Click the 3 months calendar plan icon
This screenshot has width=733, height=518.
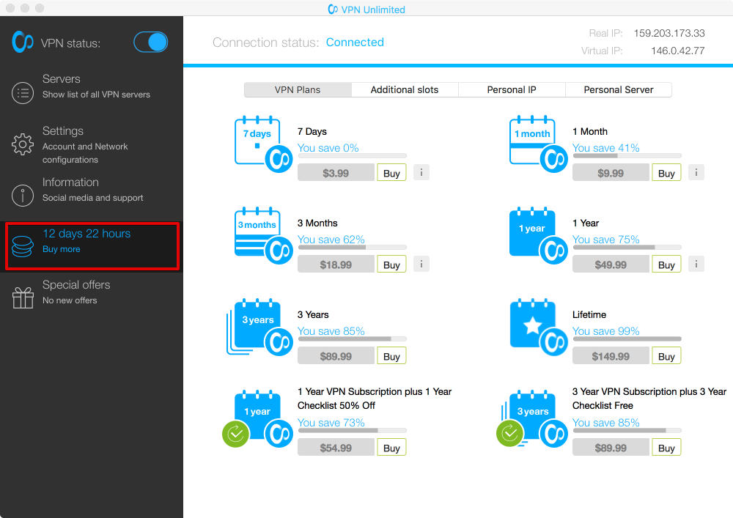tap(263, 236)
